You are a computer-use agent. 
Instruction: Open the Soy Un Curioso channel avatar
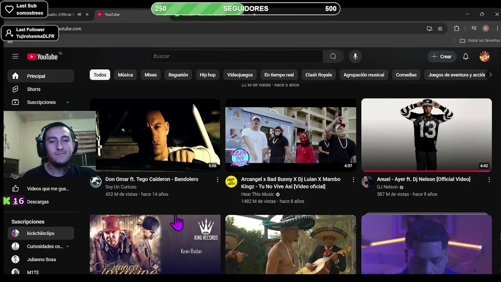(x=96, y=182)
